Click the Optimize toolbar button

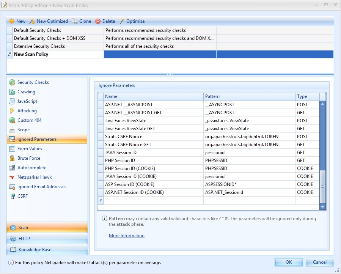(x=132, y=21)
